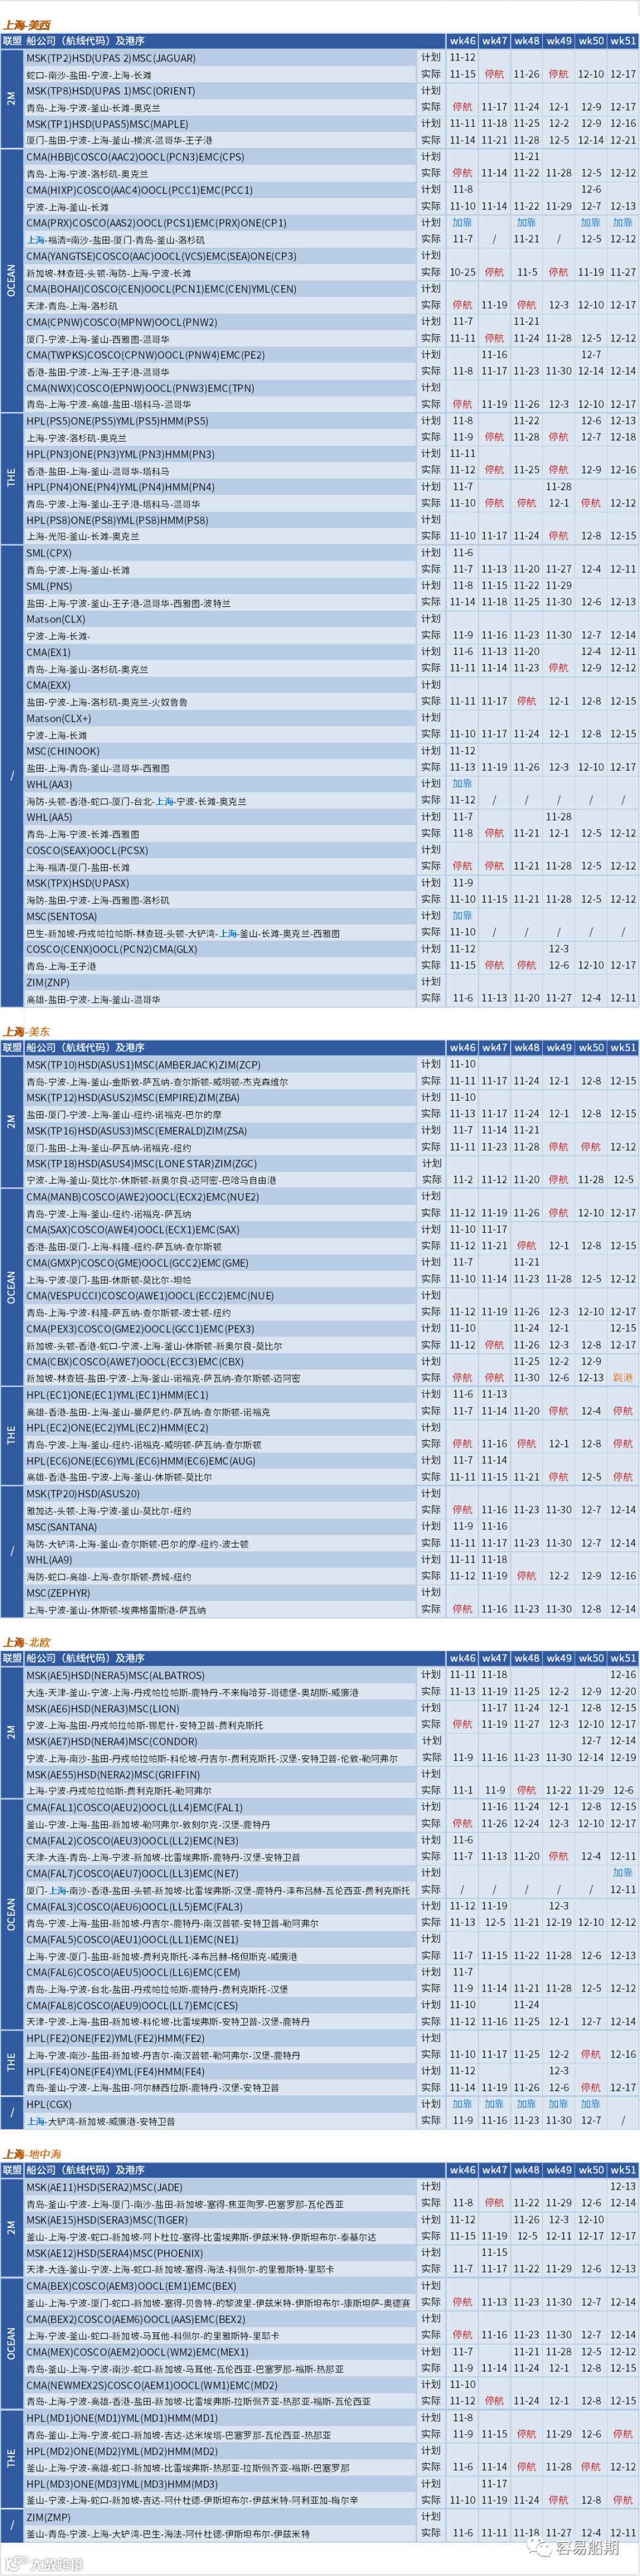Click MSK(AE11)HSD(SERA2)MSC(JADE) service name
This screenshot has width=640, height=2576.
point(104,2187)
